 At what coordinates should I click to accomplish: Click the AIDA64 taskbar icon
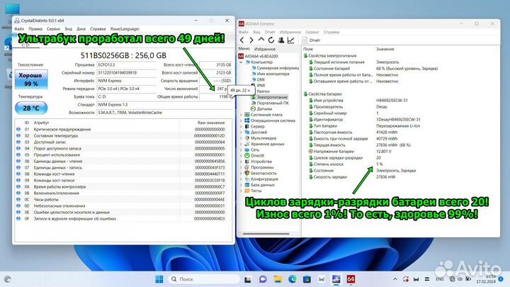(351, 279)
